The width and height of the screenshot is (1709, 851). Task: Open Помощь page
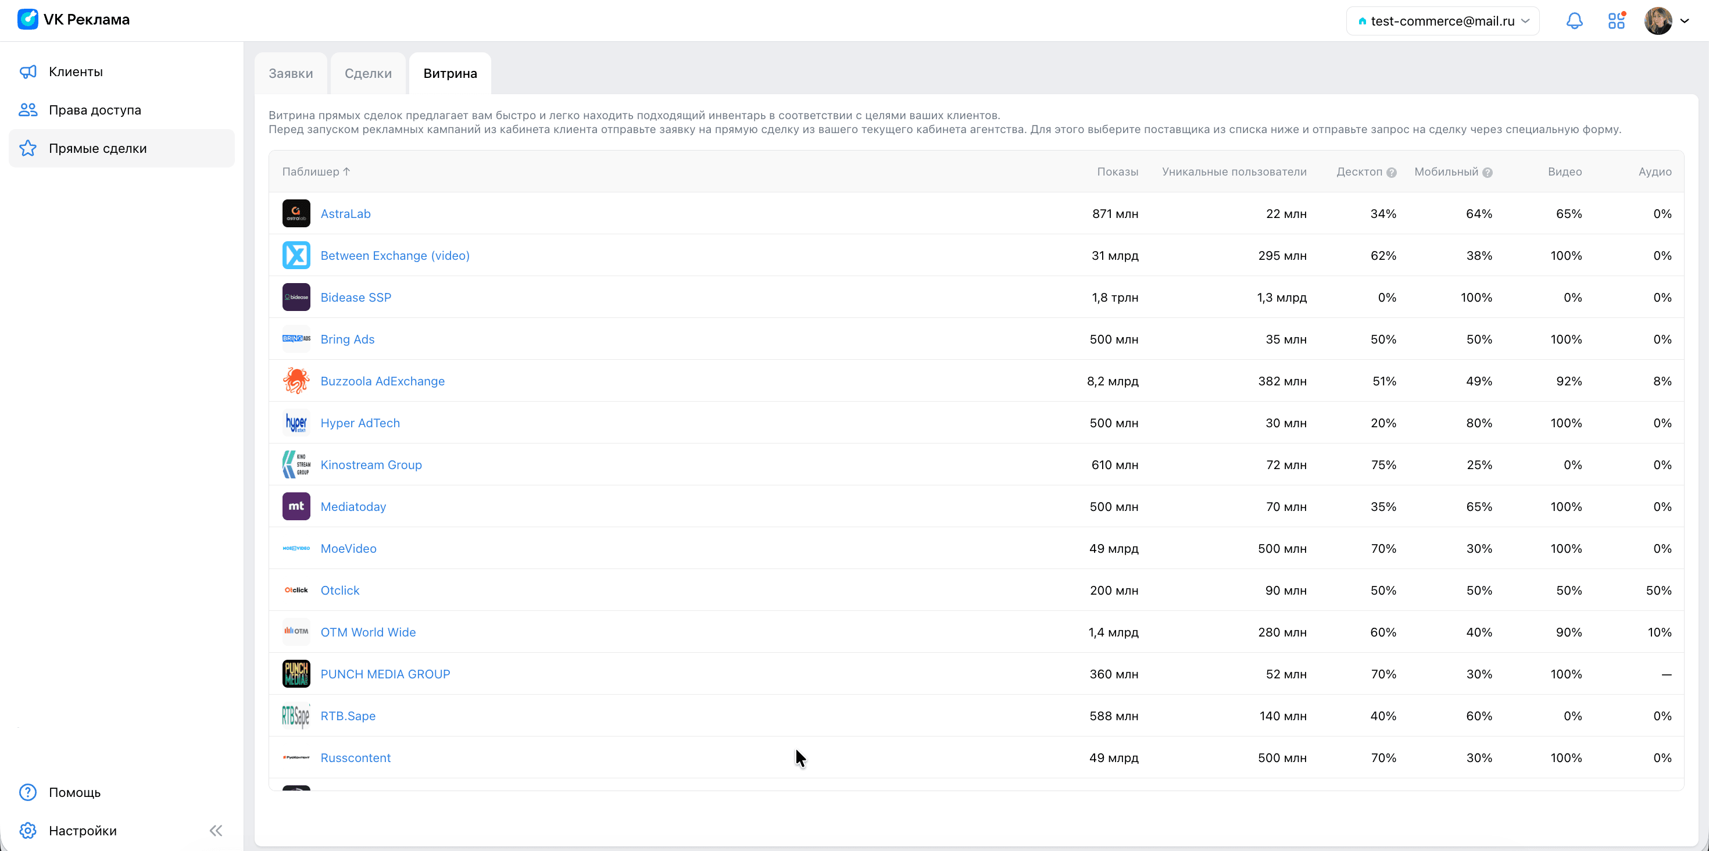[121, 792]
